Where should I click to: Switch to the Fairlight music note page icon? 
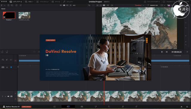tap(123, 107)
